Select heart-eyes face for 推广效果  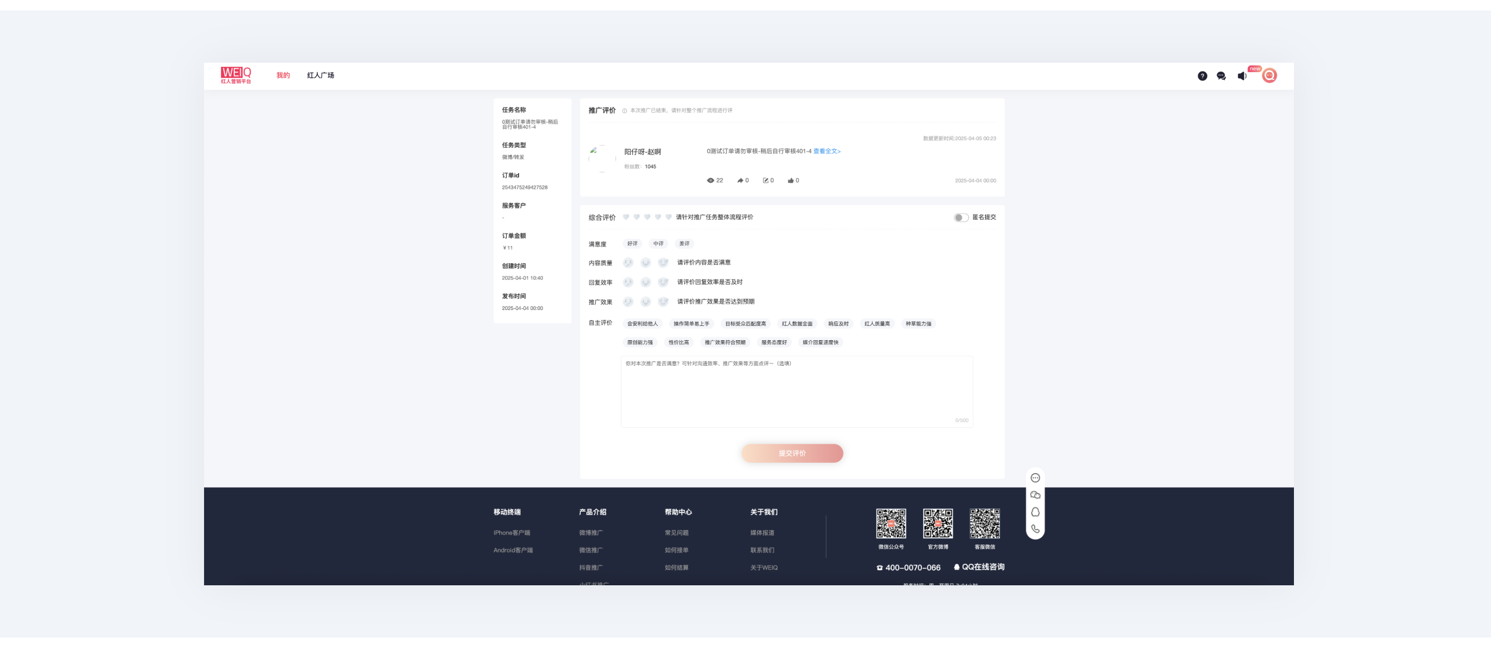coord(663,302)
